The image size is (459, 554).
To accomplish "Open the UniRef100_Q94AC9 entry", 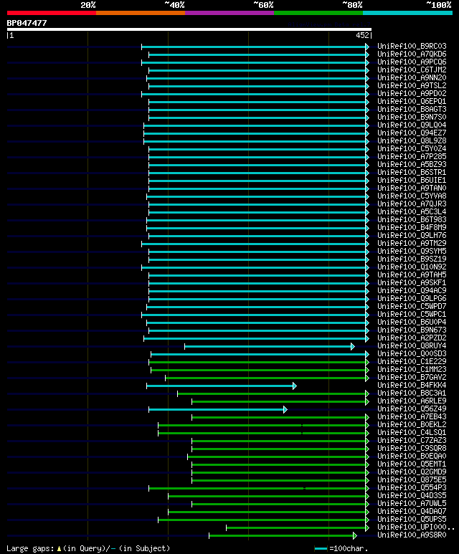I will pos(412,290).
